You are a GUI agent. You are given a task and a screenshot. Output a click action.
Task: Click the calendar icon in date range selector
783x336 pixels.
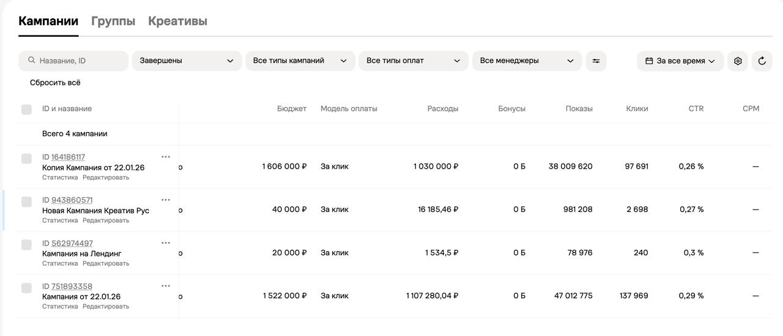click(649, 61)
